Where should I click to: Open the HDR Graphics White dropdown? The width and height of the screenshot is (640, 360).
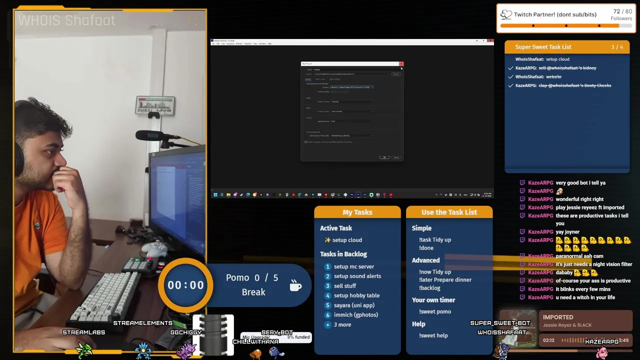click(x=352, y=135)
